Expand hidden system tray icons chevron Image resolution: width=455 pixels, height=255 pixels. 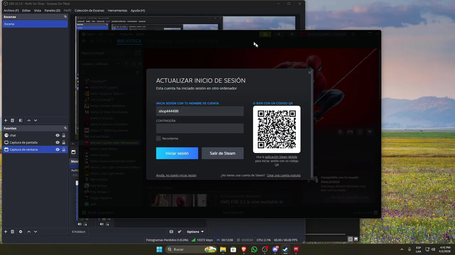pyautogui.click(x=402, y=249)
